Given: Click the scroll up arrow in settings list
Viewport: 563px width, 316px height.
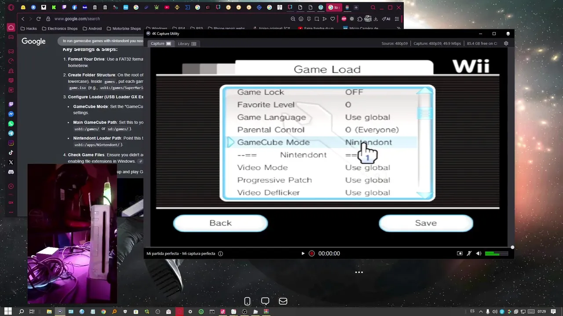Looking at the screenshot, I should [425, 90].
